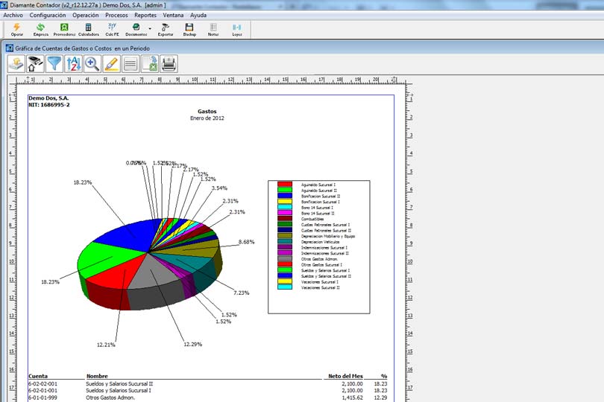Click the Leyes toolbar icon
This screenshot has height=402, width=604.
[237, 29]
